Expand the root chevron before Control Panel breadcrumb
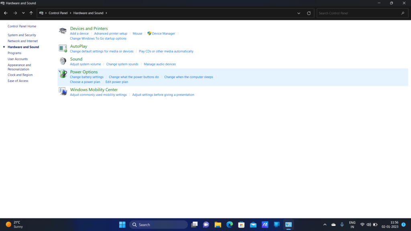This screenshot has height=231, width=411. [x=46, y=13]
